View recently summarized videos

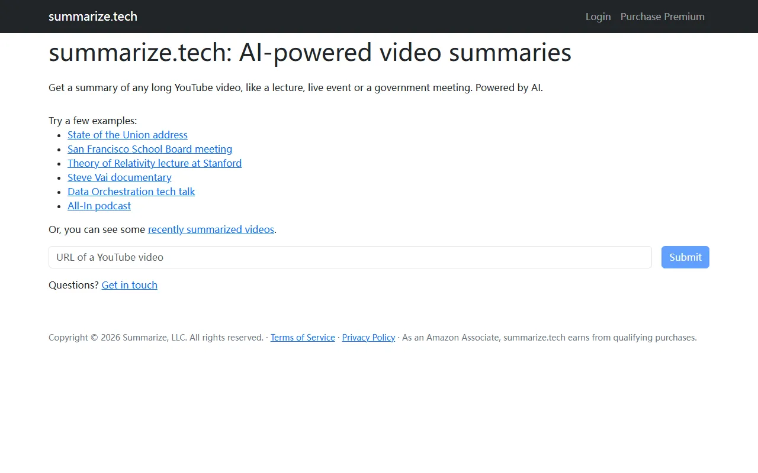[x=211, y=229]
